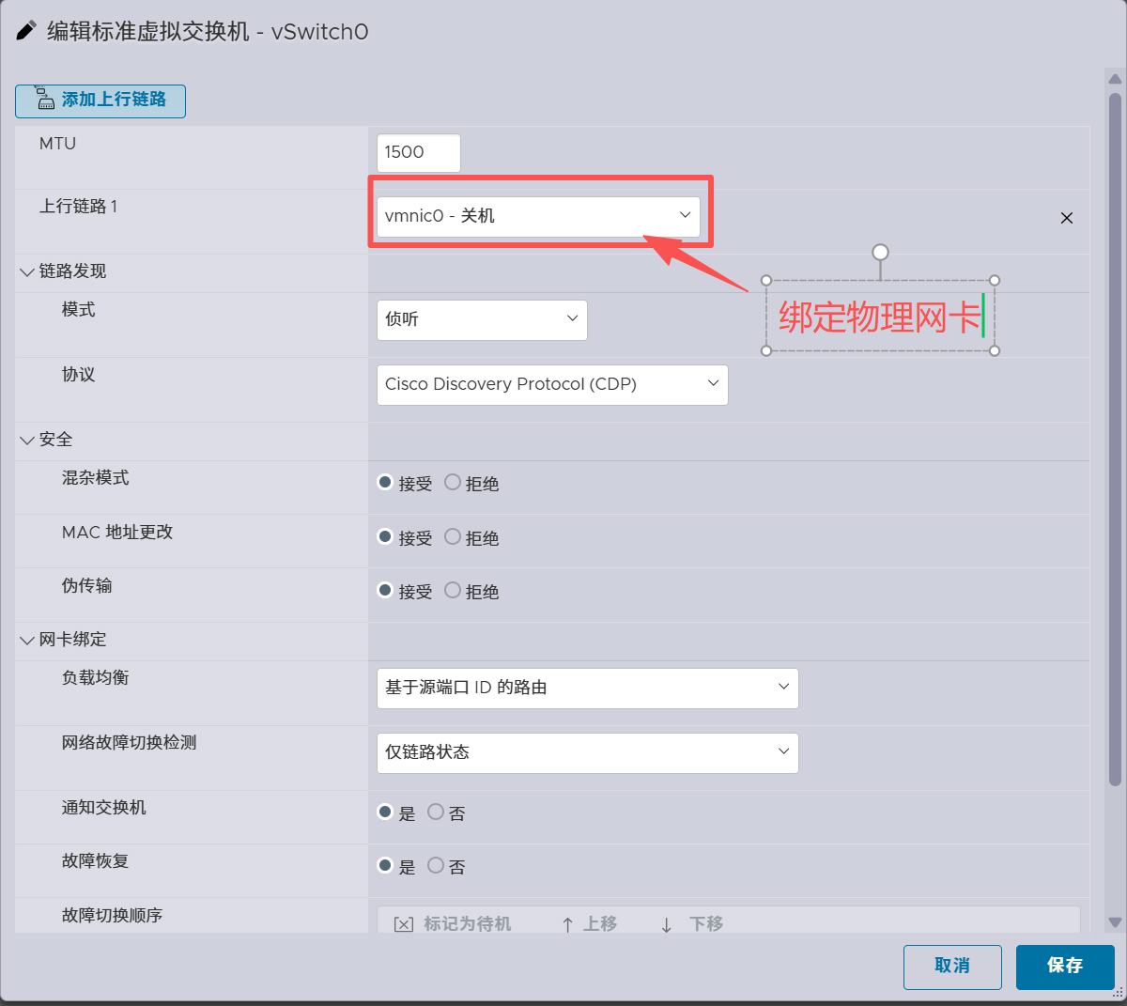Open the Cisco Discovery Protocol dropdown
This screenshot has width=1127, height=1006.
click(551, 385)
